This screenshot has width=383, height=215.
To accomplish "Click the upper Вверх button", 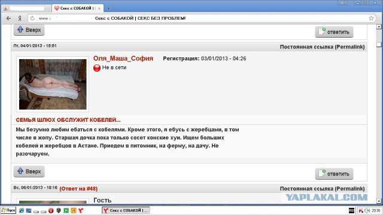I will [29, 30].
